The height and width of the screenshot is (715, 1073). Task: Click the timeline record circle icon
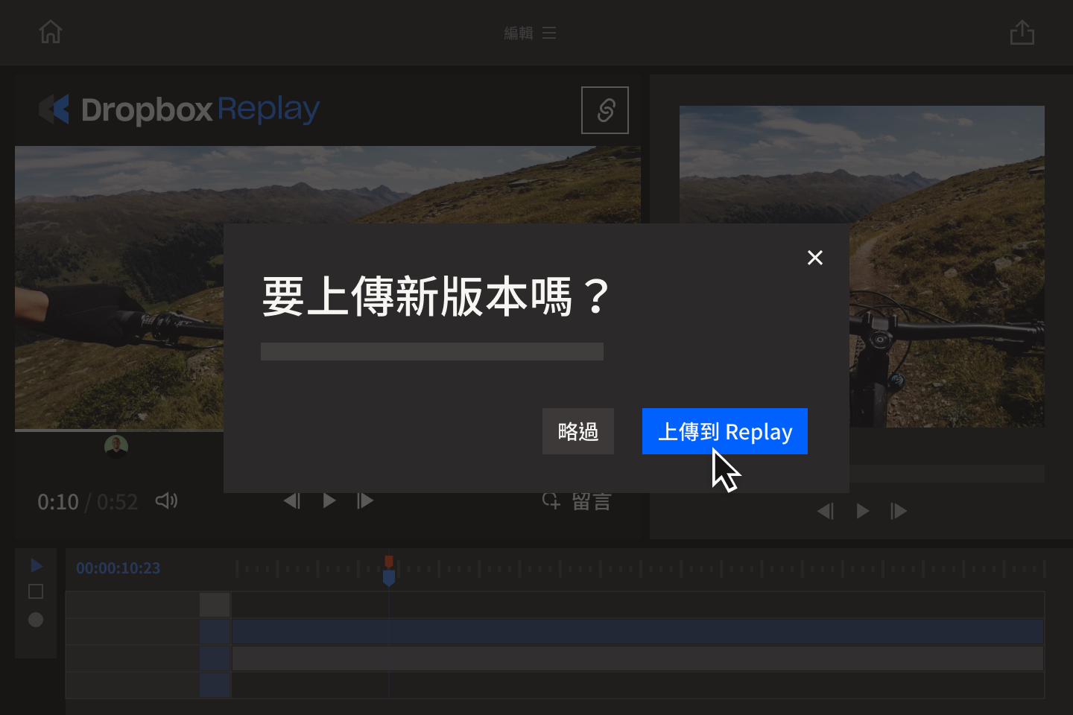click(36, 620)
